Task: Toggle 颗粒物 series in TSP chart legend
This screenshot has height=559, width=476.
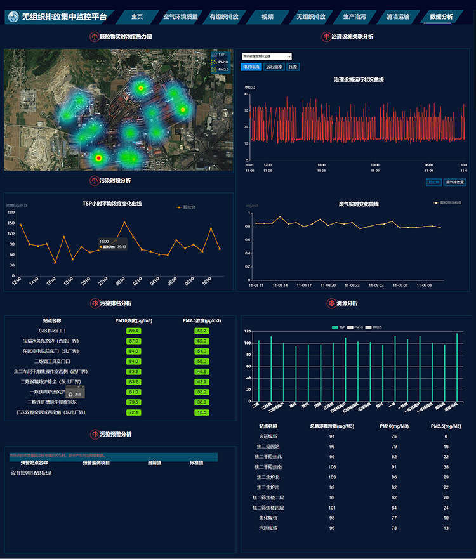Action: click(x=185, y=207)
